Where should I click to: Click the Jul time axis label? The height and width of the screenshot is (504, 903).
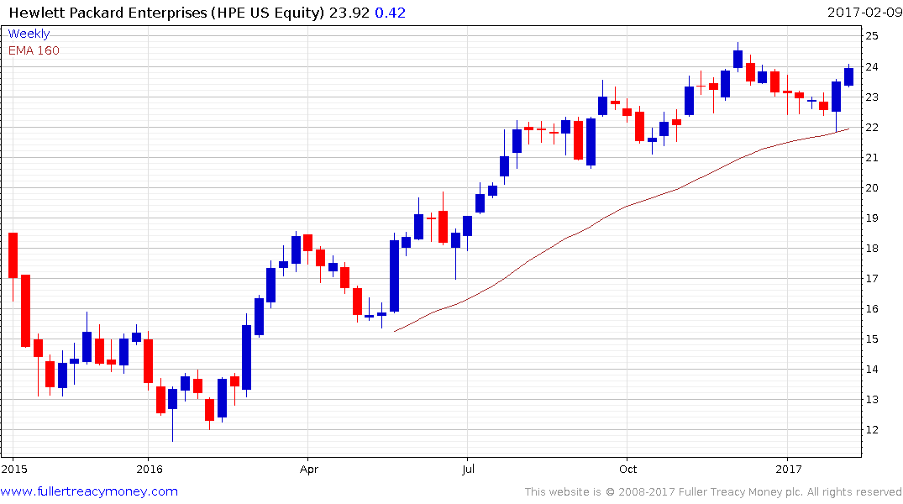468,469
